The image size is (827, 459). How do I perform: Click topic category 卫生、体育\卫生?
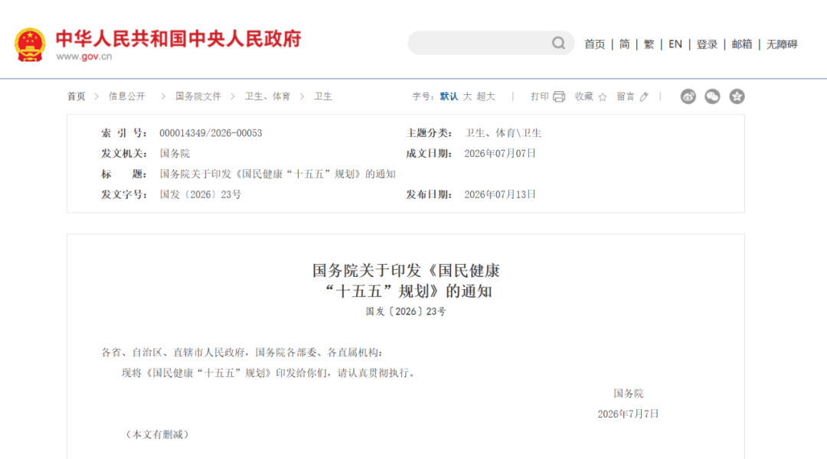coord(502,133)
